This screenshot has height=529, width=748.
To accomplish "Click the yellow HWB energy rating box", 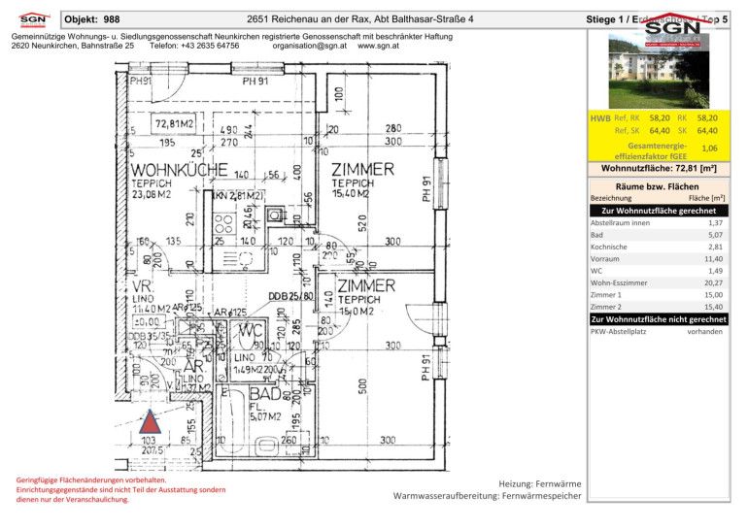I will coord(658,136).
